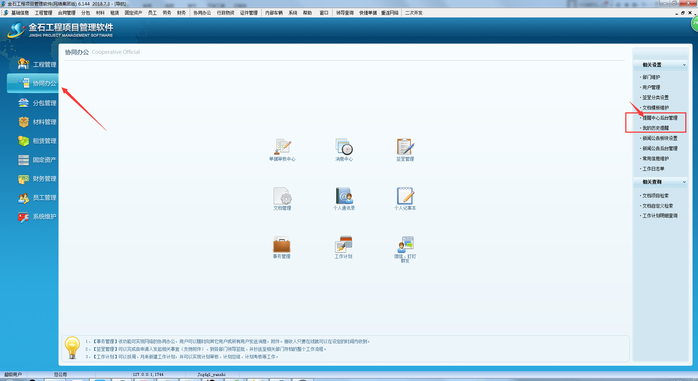The width and height of the screenshot is (698, 381).
Task: Open the 二次开发 menu
Action: click(414, 13)
